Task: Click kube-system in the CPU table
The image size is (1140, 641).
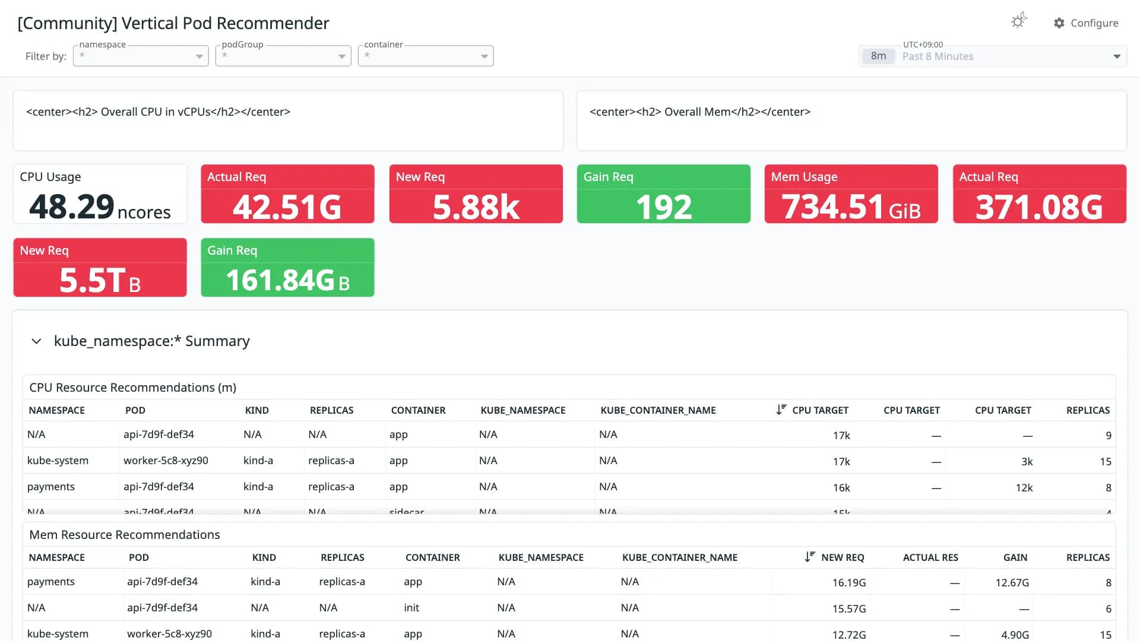Action: pos(58,461)
